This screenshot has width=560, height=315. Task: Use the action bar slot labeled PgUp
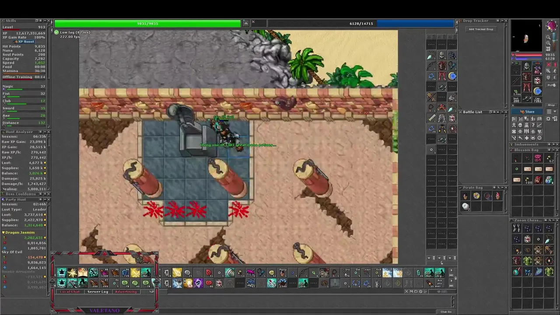coord(283,273)
